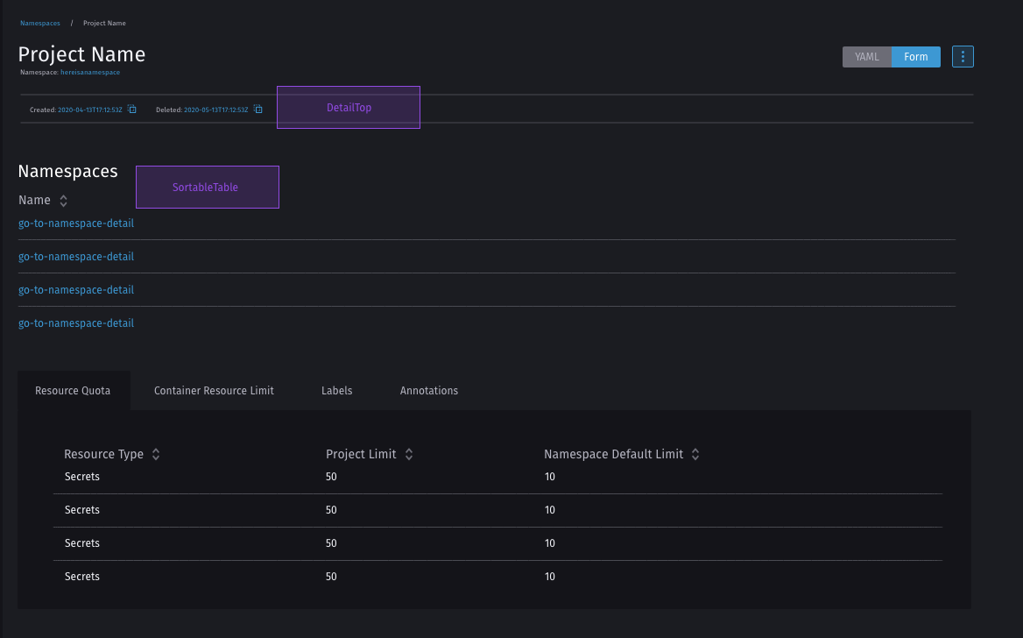Open the Annotations tab
1023x638 pixels.
pos(429,390)
